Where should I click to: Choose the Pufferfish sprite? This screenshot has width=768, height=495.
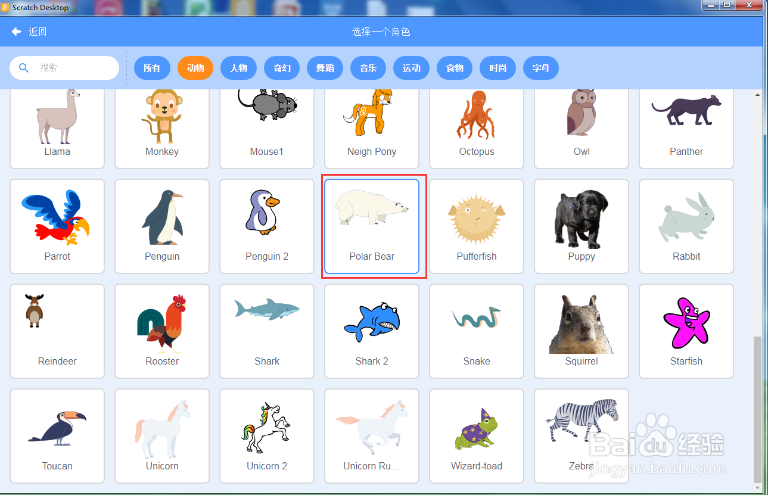[477, 226]
